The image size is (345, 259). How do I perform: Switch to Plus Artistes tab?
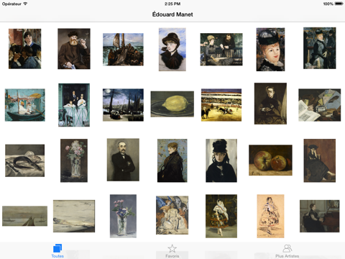pyautogui.click(x=287, y=251)
